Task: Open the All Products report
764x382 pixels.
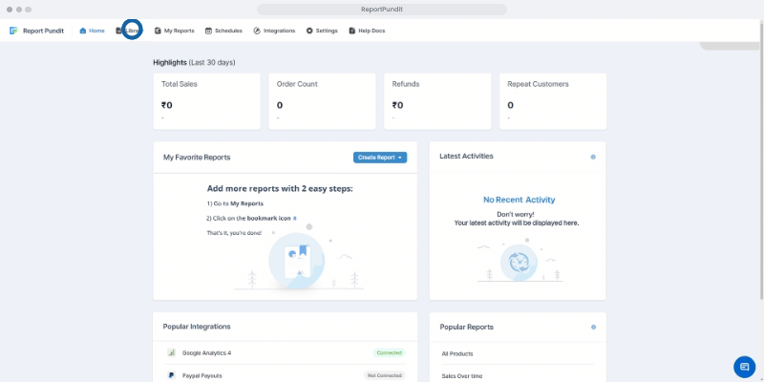Action: 457,353
